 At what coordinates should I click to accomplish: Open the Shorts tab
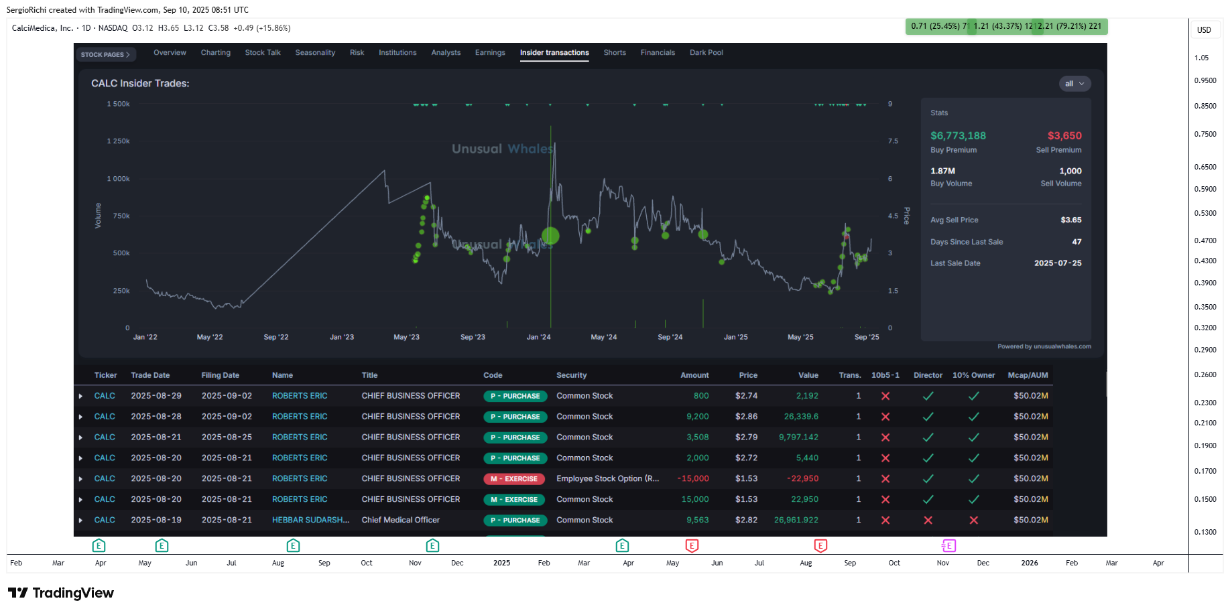[615, 52]
